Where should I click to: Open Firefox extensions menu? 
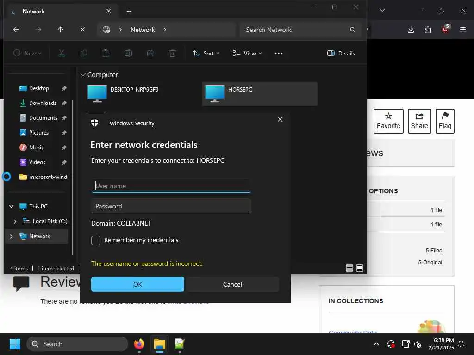428,30
